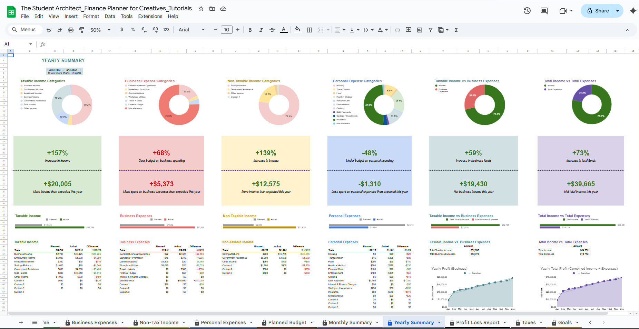Open the Extensions menu
This screenshot has width=639, height=329.
tap(150, 16)
